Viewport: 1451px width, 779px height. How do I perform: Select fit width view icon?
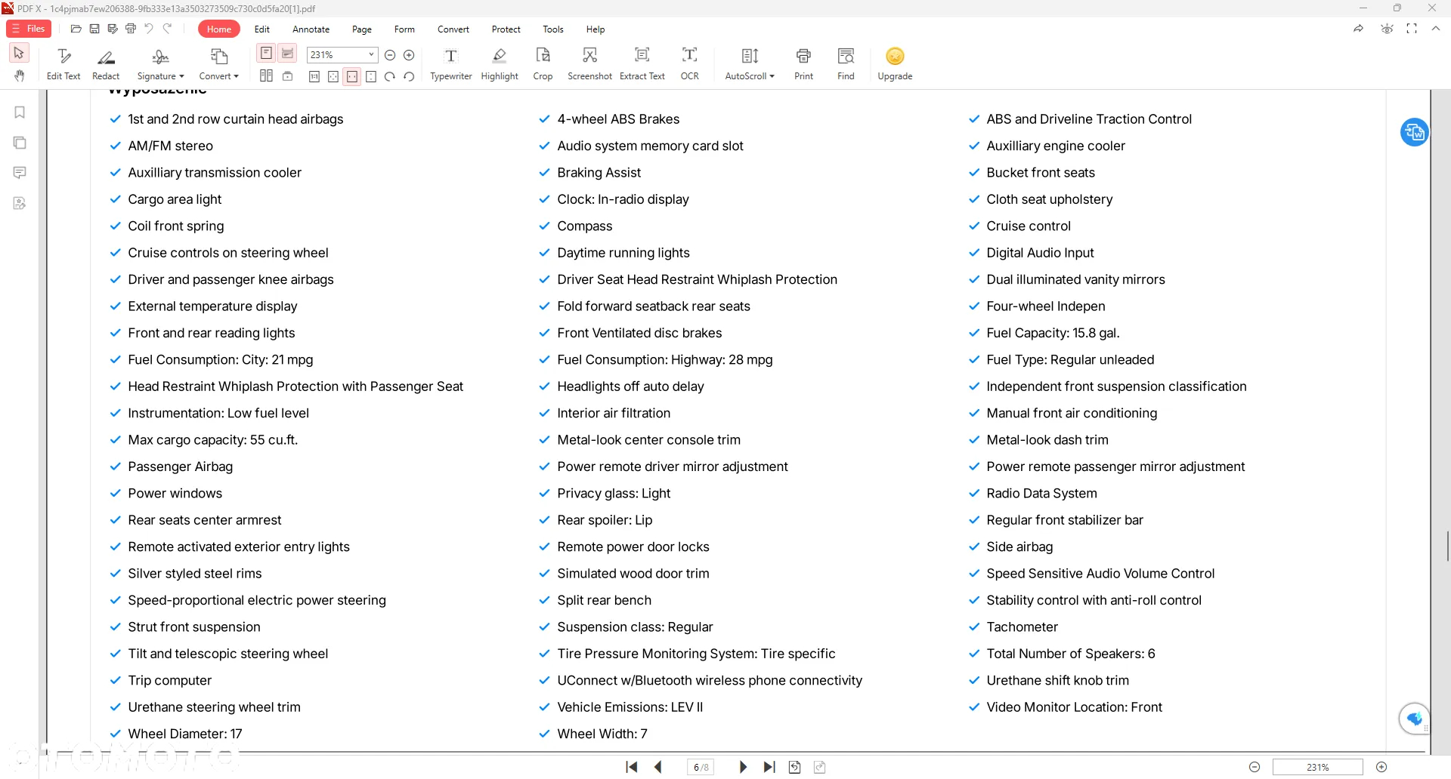pos(352,76)
